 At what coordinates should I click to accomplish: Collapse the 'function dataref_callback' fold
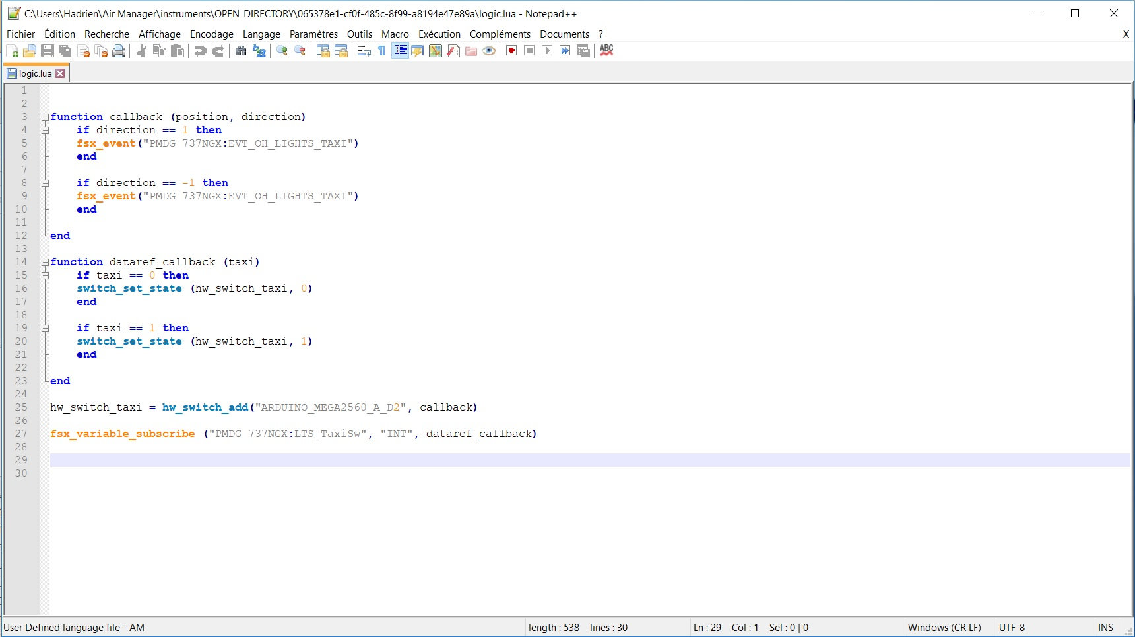click(45, 262)
